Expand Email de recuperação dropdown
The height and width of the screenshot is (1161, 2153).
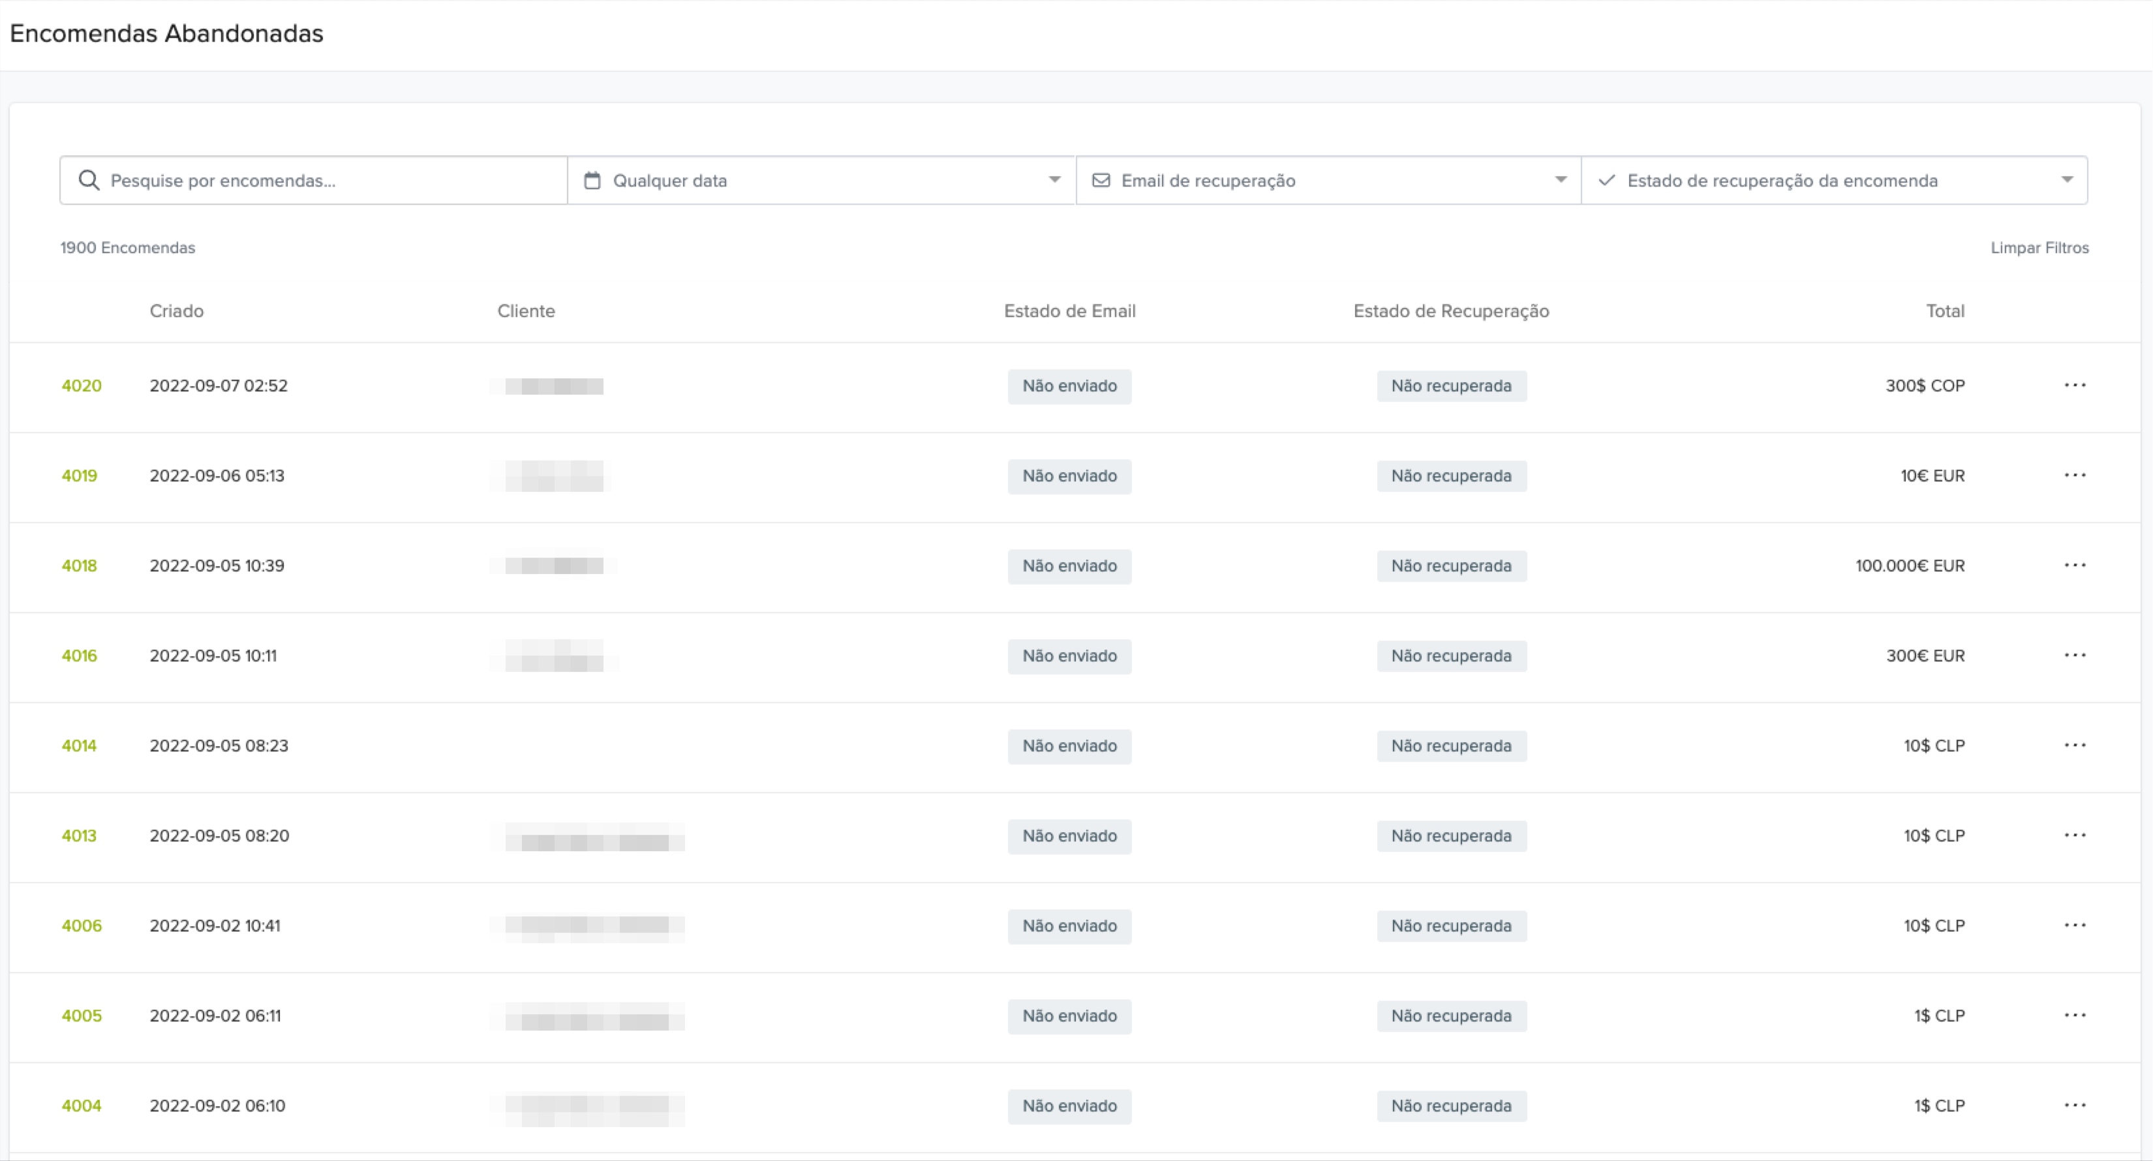(1559, 181)
